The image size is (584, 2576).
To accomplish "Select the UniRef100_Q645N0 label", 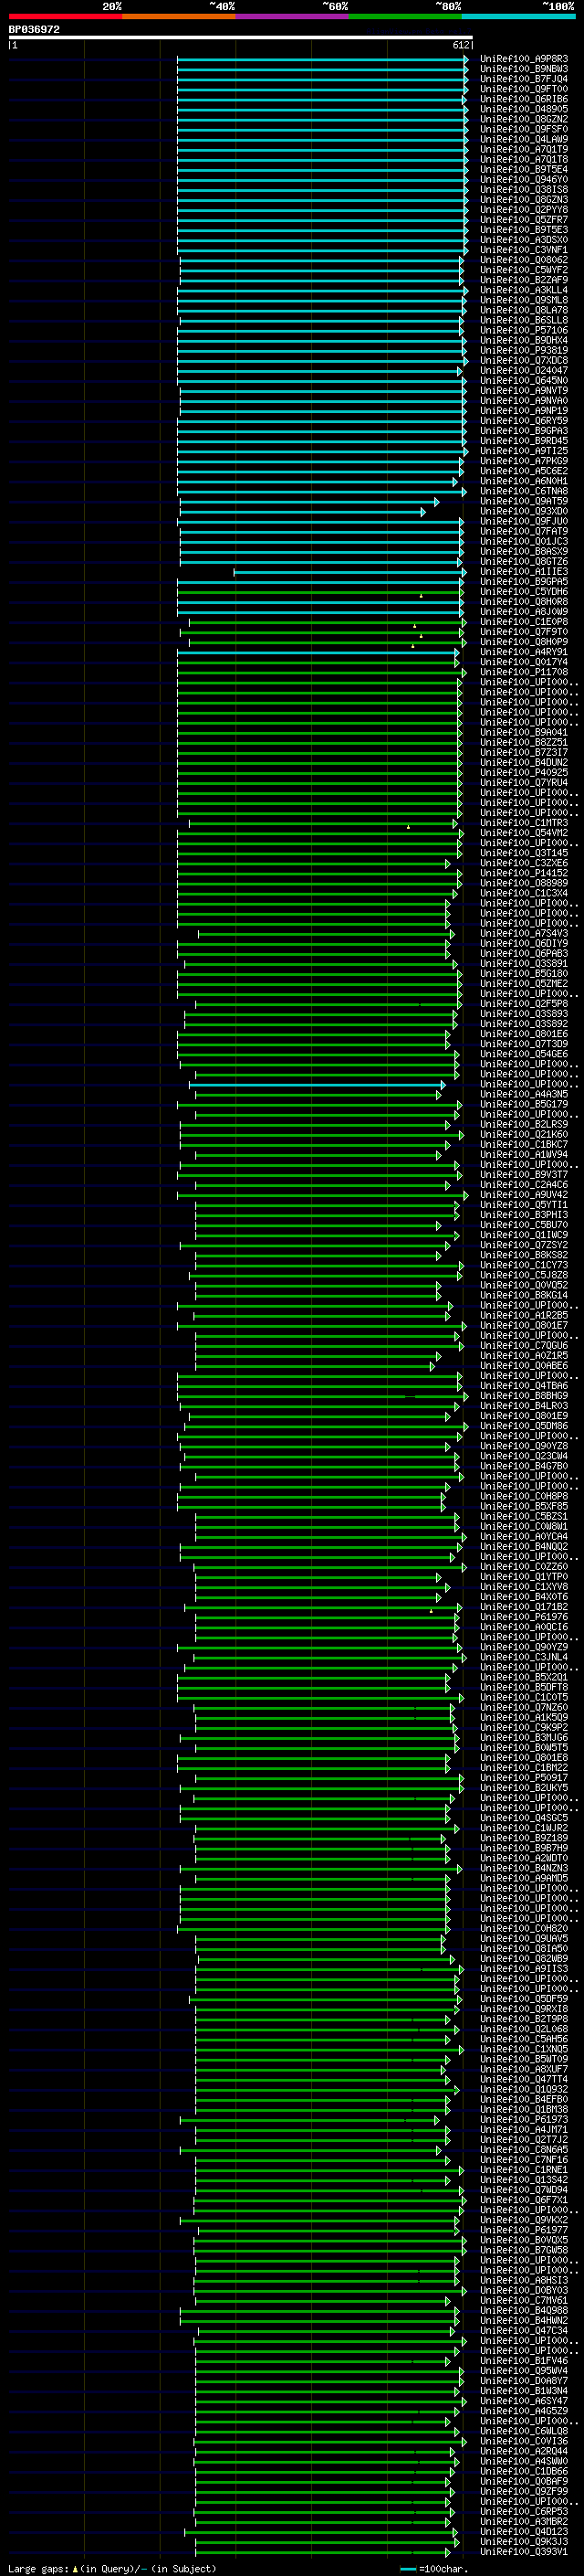I will pyautogui.click(x=523, y=380).
